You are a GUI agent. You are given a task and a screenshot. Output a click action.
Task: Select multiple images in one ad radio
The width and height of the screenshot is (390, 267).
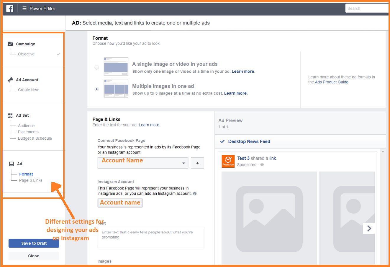coord(96,89)
